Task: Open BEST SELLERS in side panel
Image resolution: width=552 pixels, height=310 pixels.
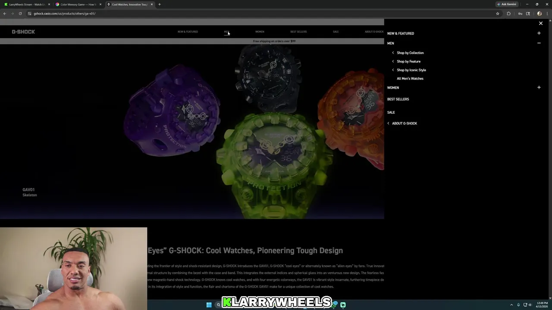Action: 398,99
